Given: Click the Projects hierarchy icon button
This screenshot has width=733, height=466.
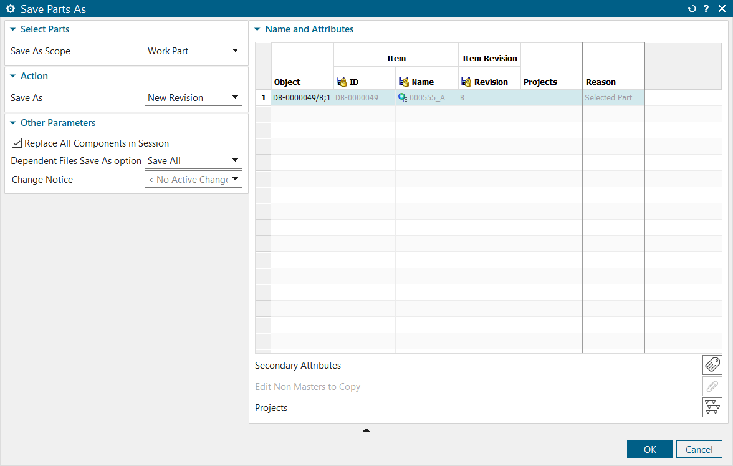Looking at the screenshot, I should pyautogui.click(x=712, y=407).
